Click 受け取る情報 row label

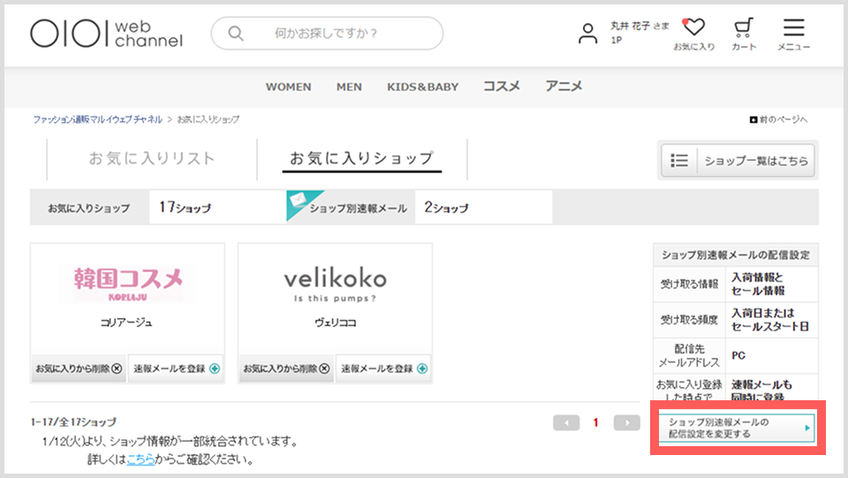click(x=689, y=284)
